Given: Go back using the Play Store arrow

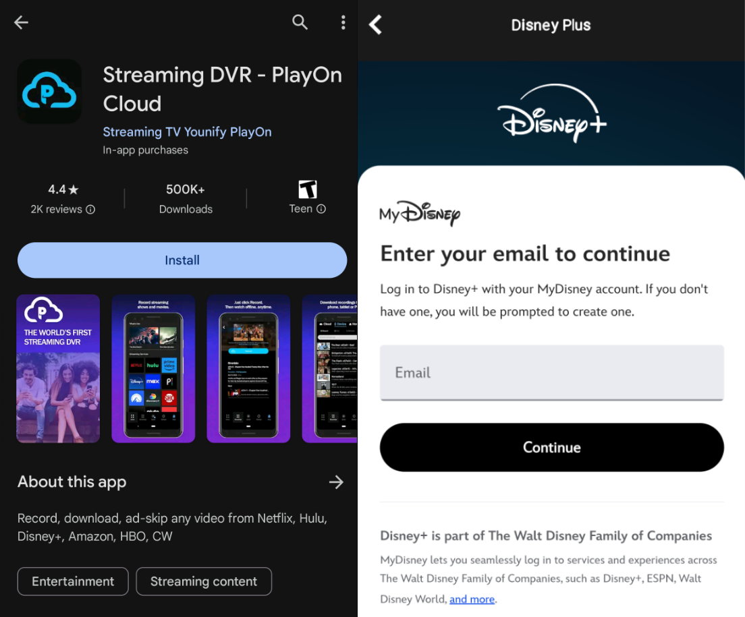Looking at the screenshot, I should (21, 22).
